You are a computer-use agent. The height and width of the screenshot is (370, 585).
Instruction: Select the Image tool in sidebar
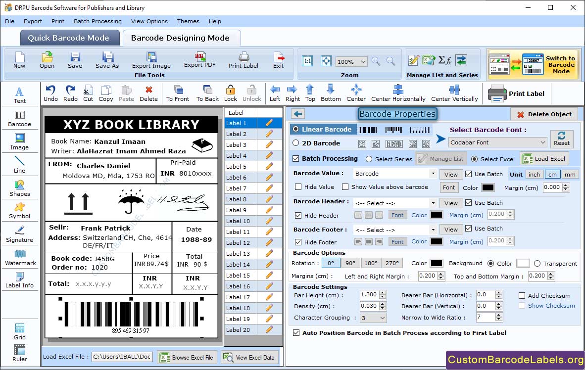[19, 142]
